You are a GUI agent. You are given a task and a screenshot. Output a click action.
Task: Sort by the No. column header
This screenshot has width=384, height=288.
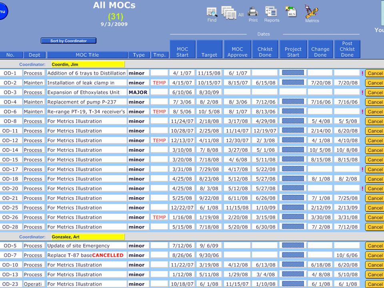(10, 55)
